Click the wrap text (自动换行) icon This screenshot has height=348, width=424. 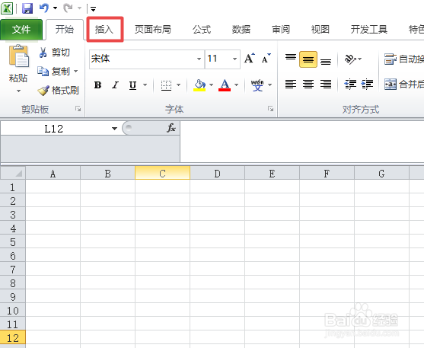391,59
